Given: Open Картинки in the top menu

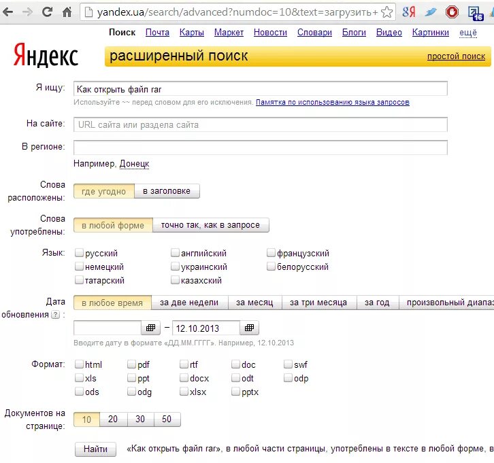Looking at the screenshot, I should (x=430, y=33).
